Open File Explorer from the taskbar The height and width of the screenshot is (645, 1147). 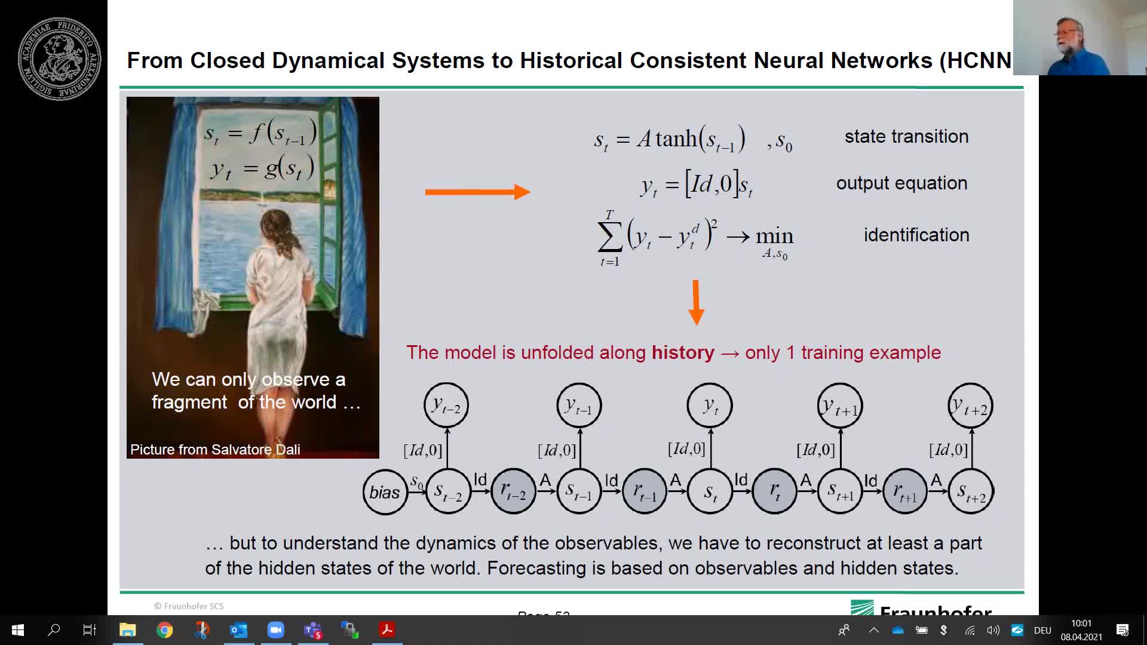click(x=127, y=630)
